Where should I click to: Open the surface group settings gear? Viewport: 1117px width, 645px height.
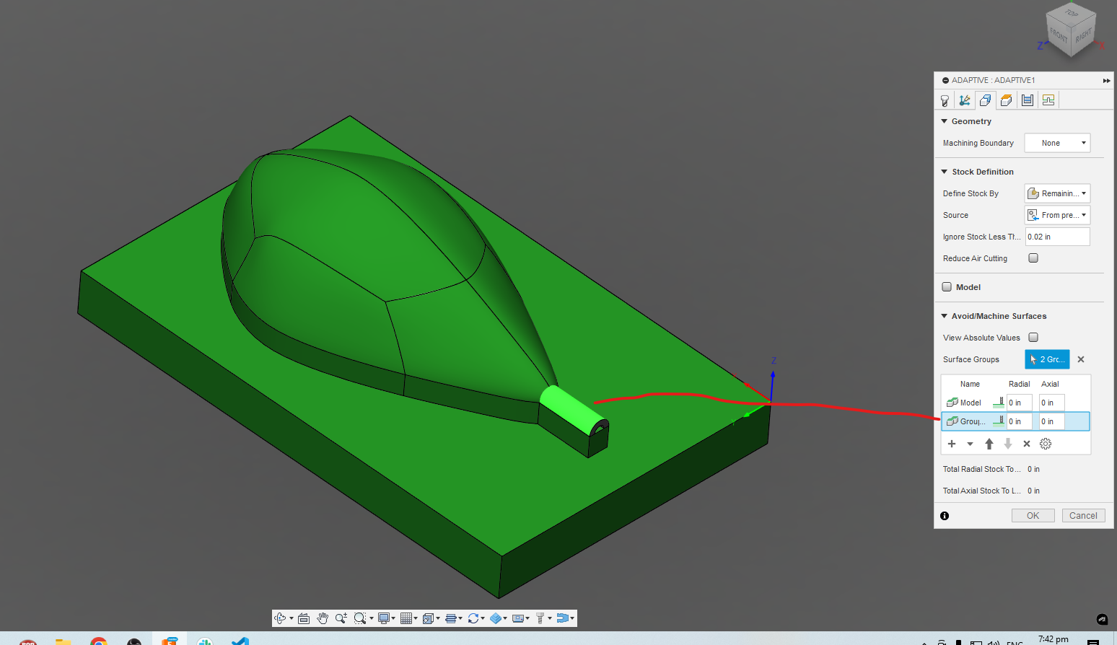1046,443
